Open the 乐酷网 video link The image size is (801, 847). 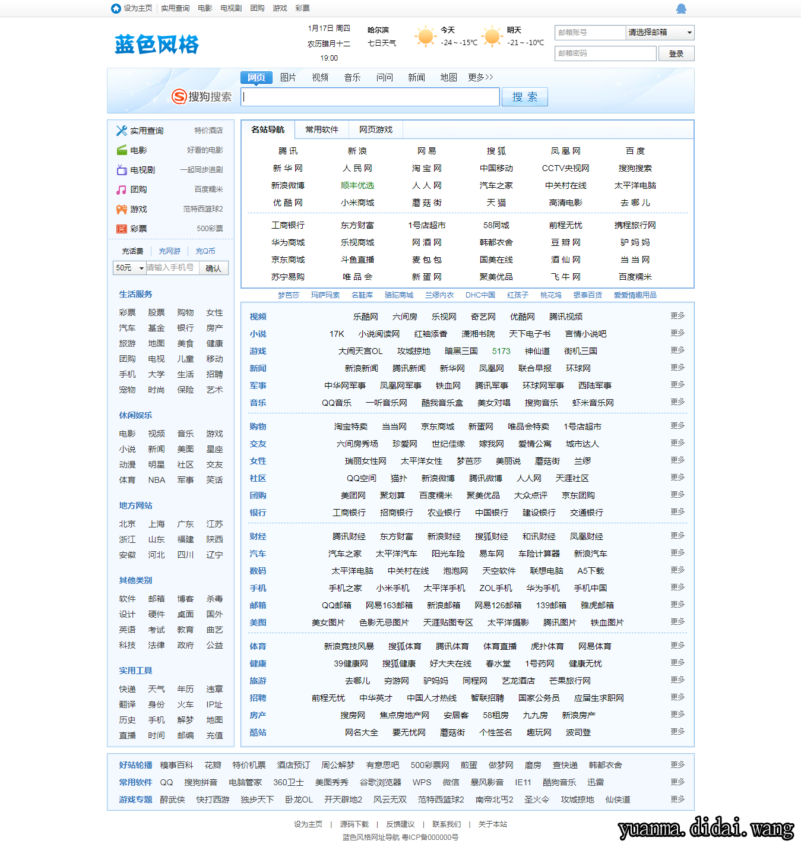[x=366, y=317]
